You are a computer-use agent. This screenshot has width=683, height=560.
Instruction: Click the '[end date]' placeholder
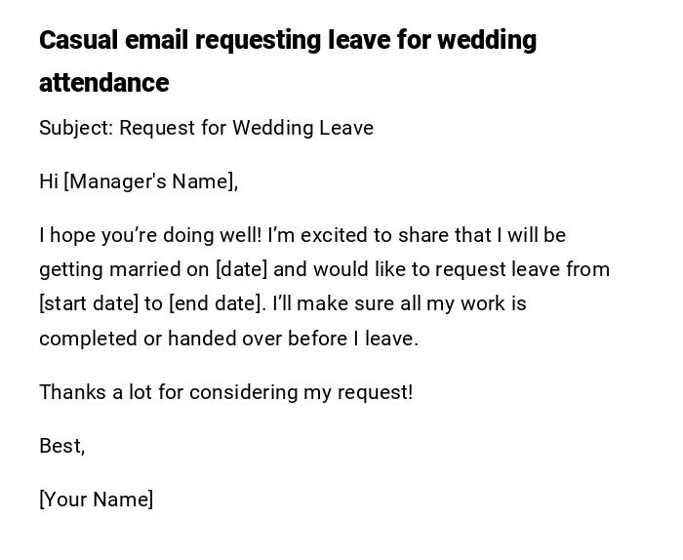(217, 303)
